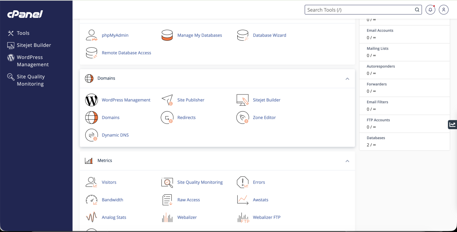Click the notifications bell icon
457x232 pixels.
pyautogui.click(x=430, y=10)
